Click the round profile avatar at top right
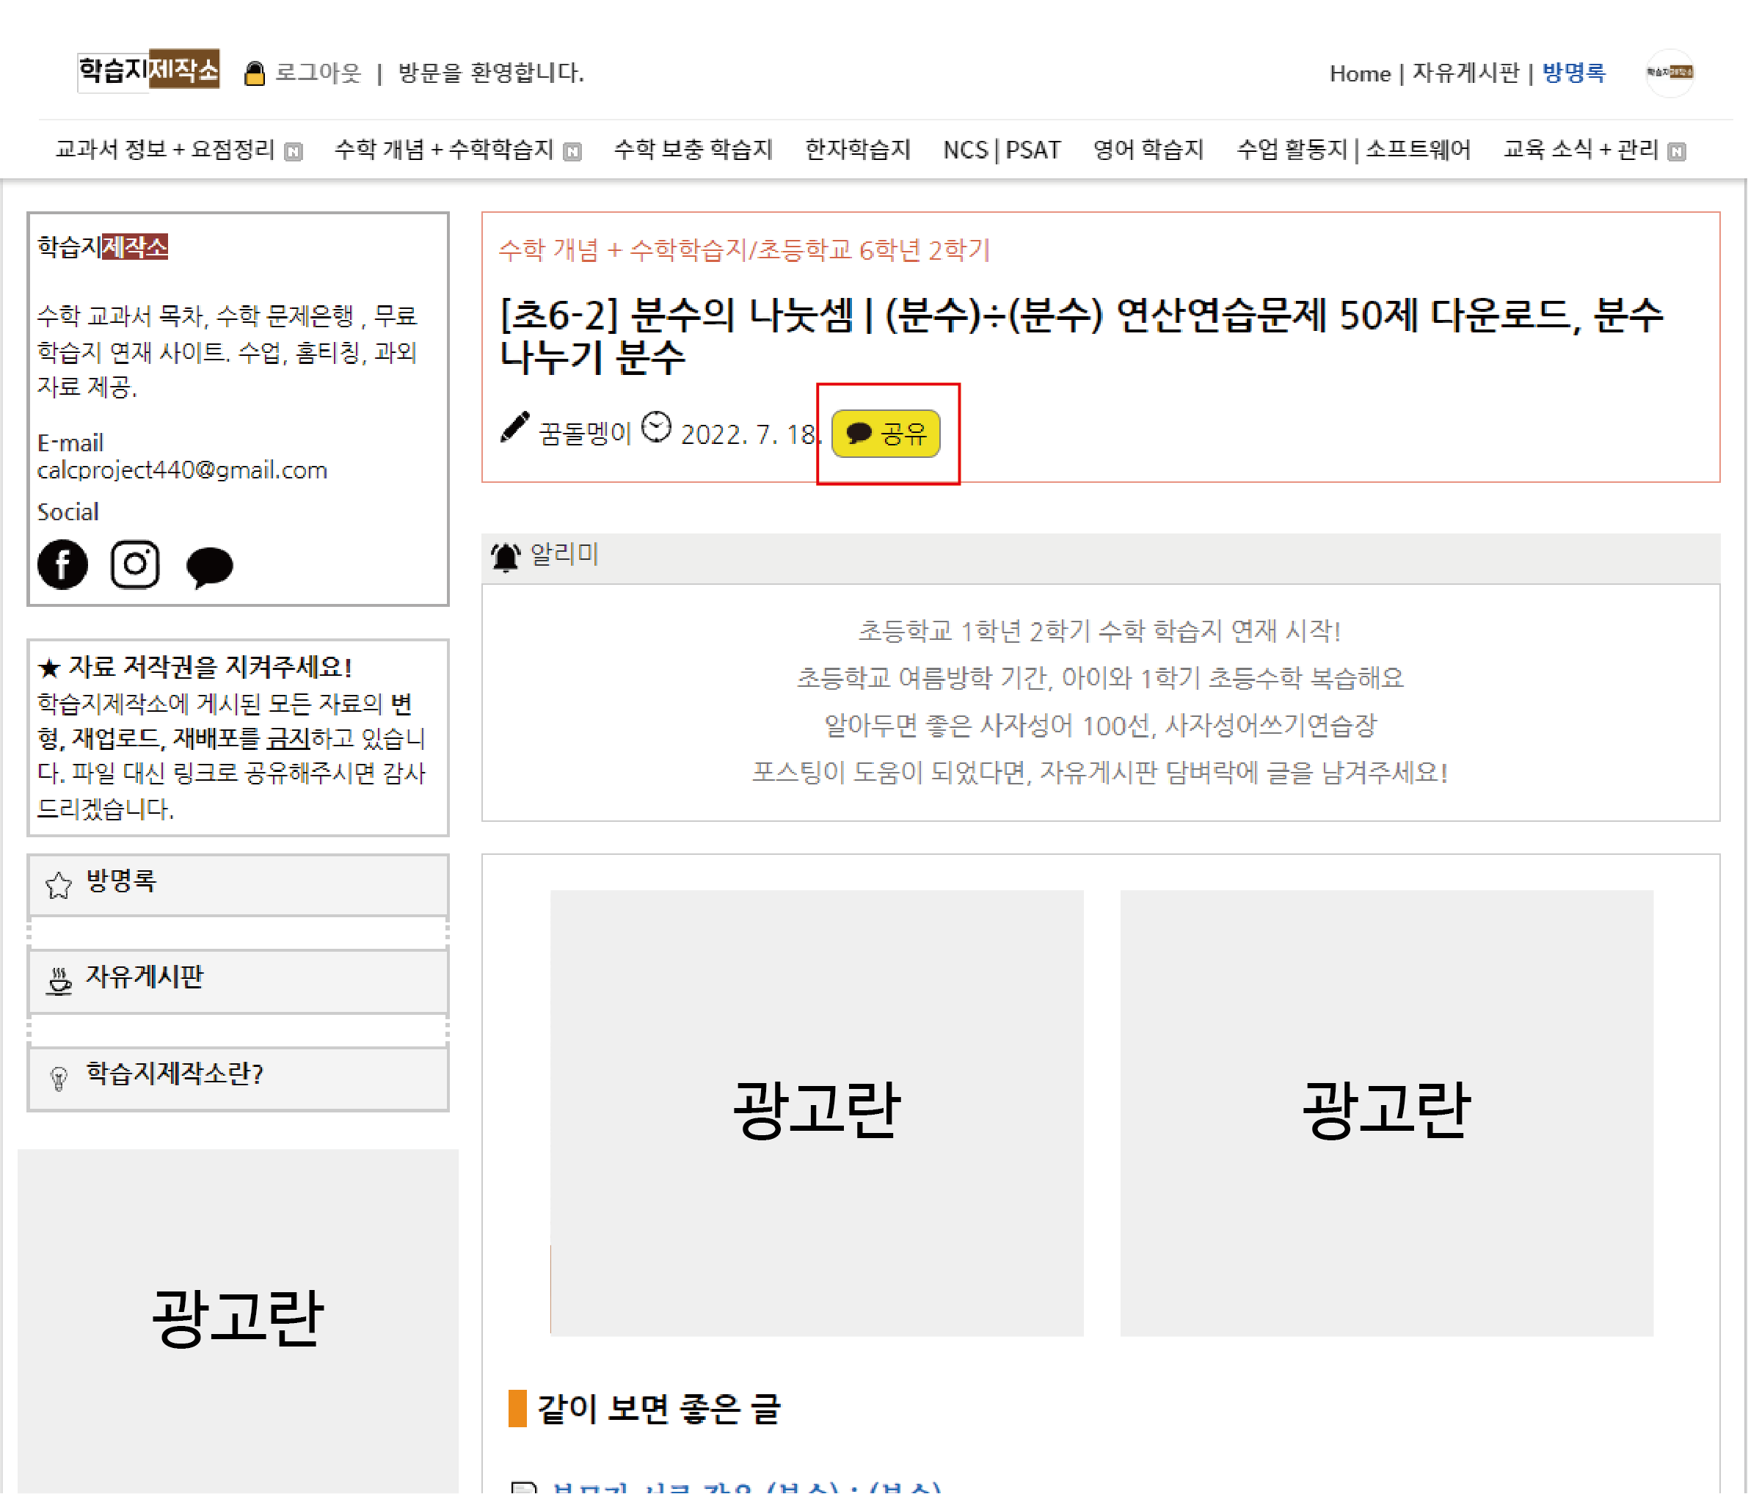The width and height of the screenshot is (1748, 1494). click(x=1669, y=73)
